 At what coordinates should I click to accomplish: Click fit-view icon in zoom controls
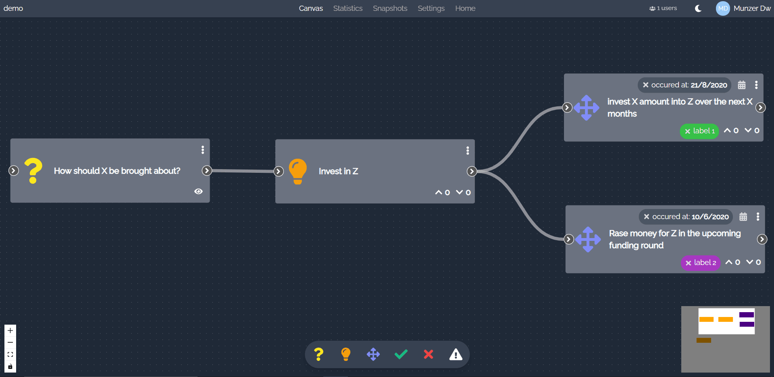pos(10,354)
